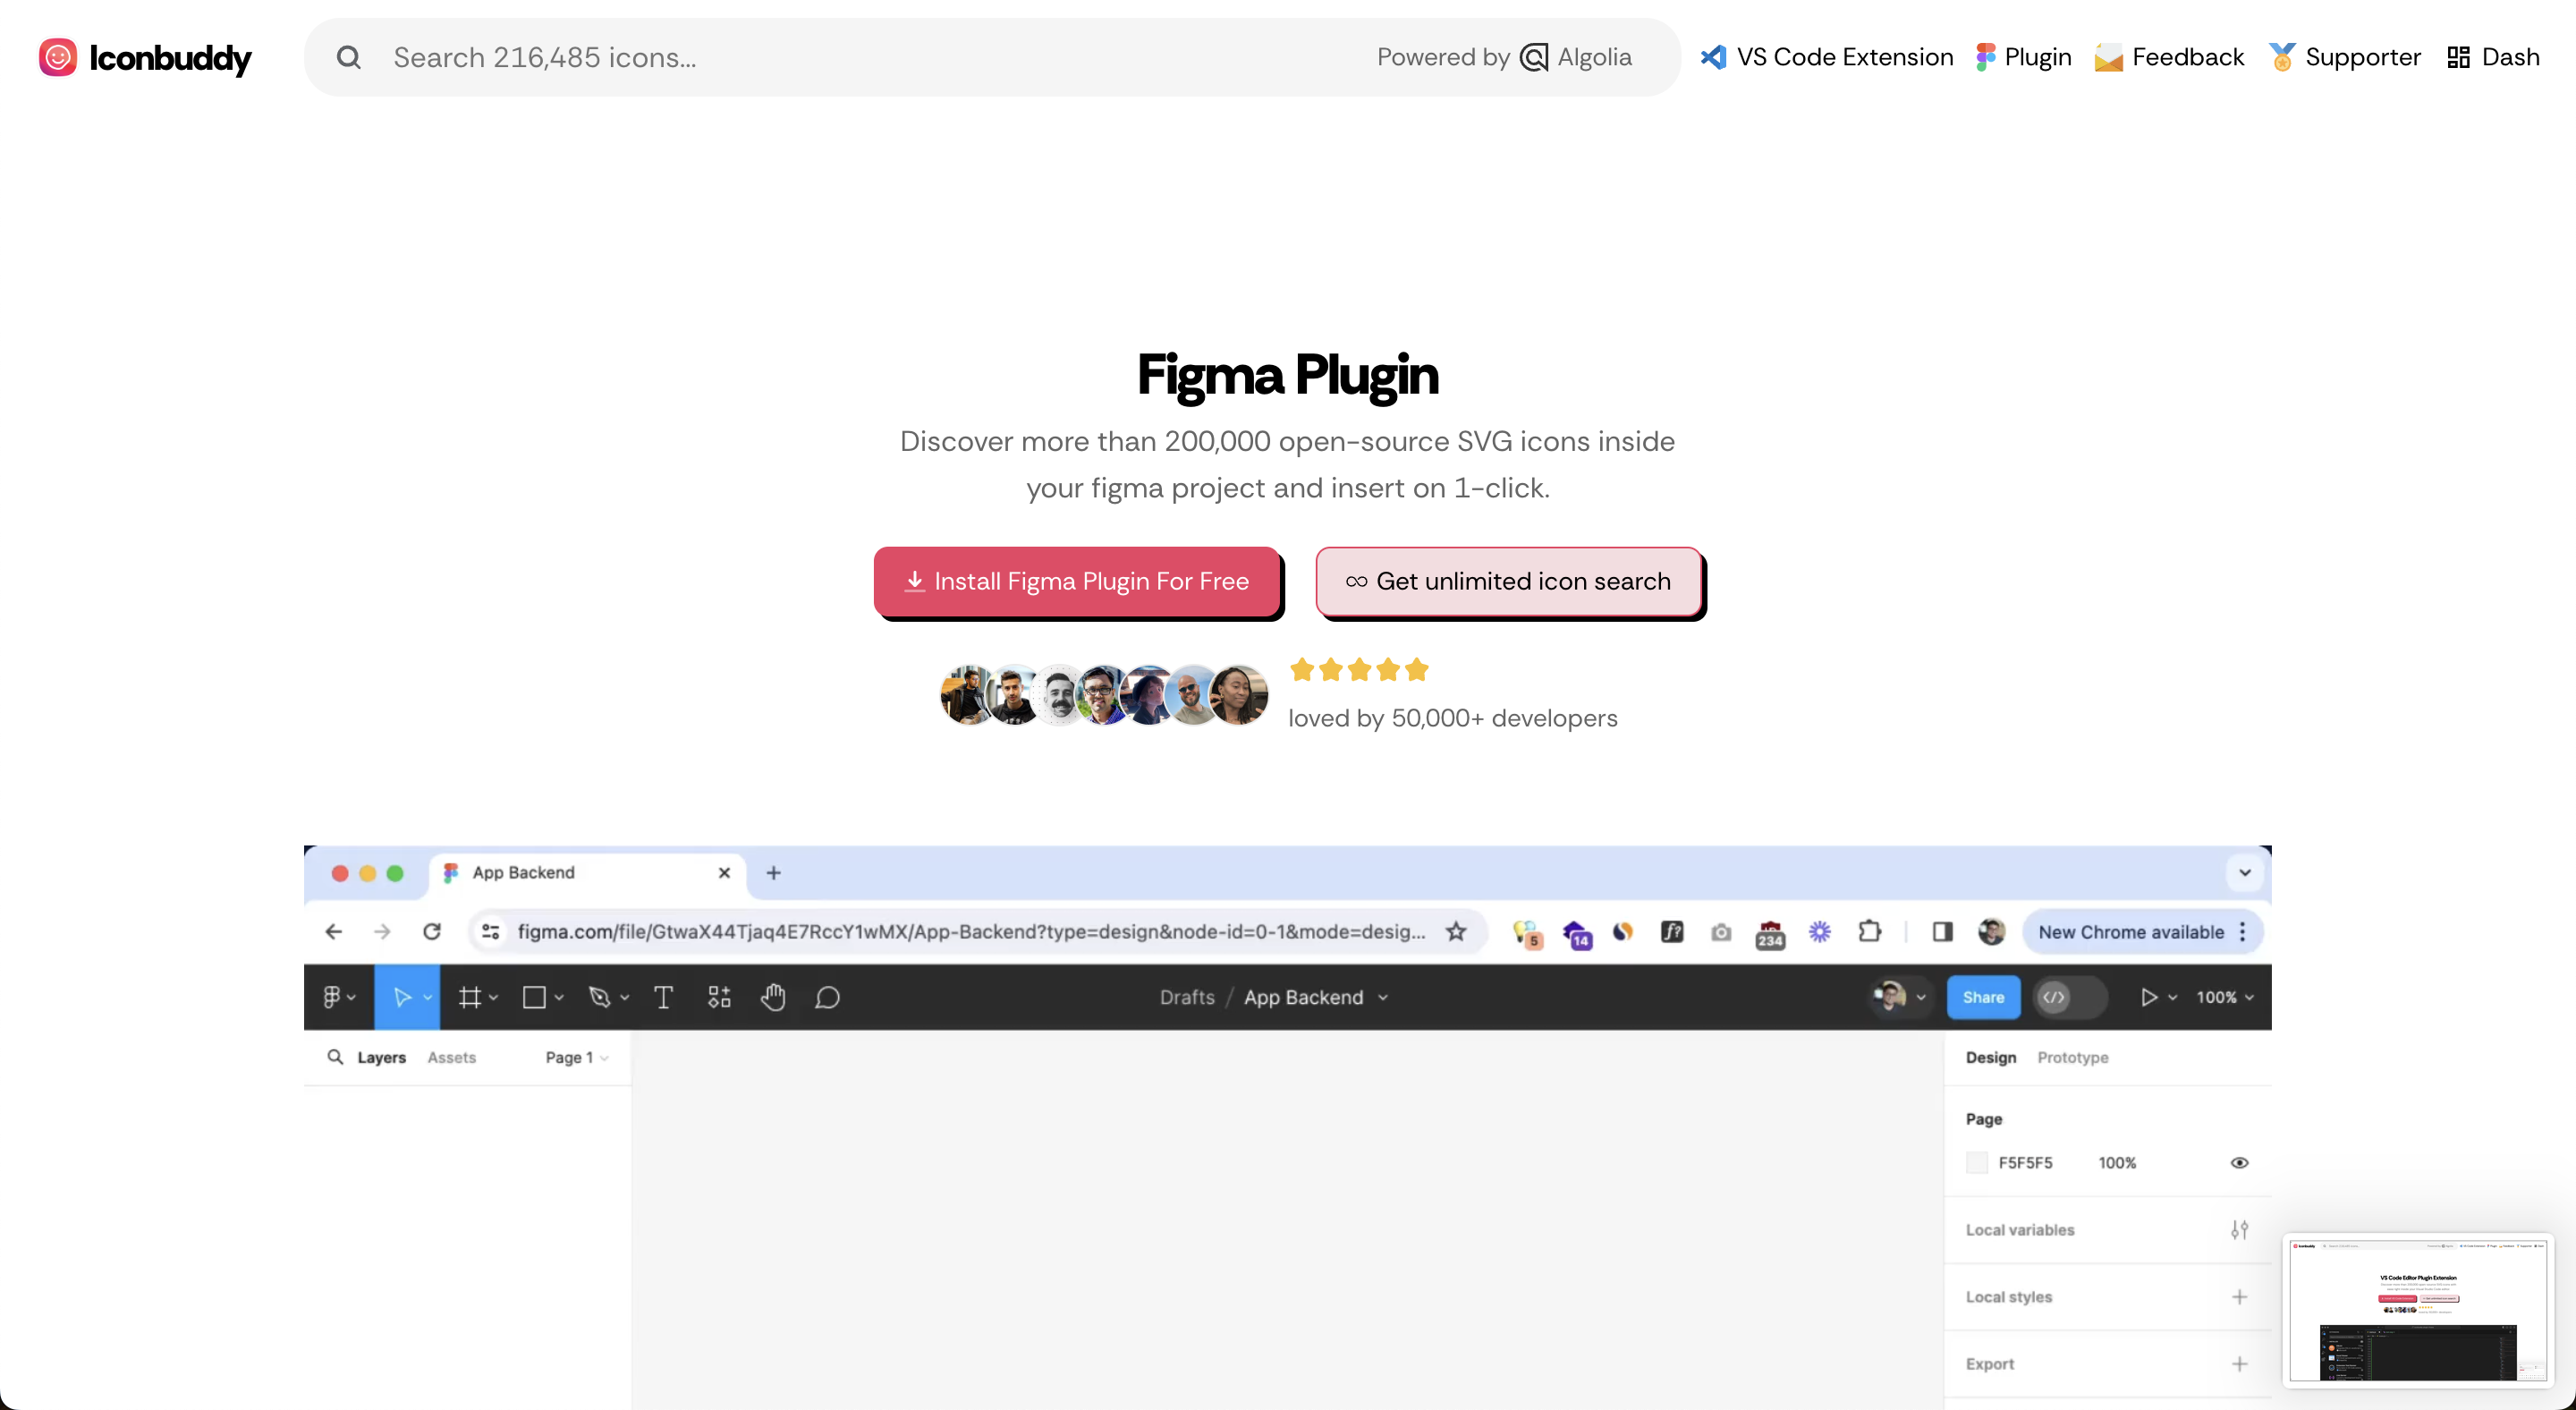The image size is (2576, 1410).
Task: Open present options chevron beside play
Action: [2172, 997]
